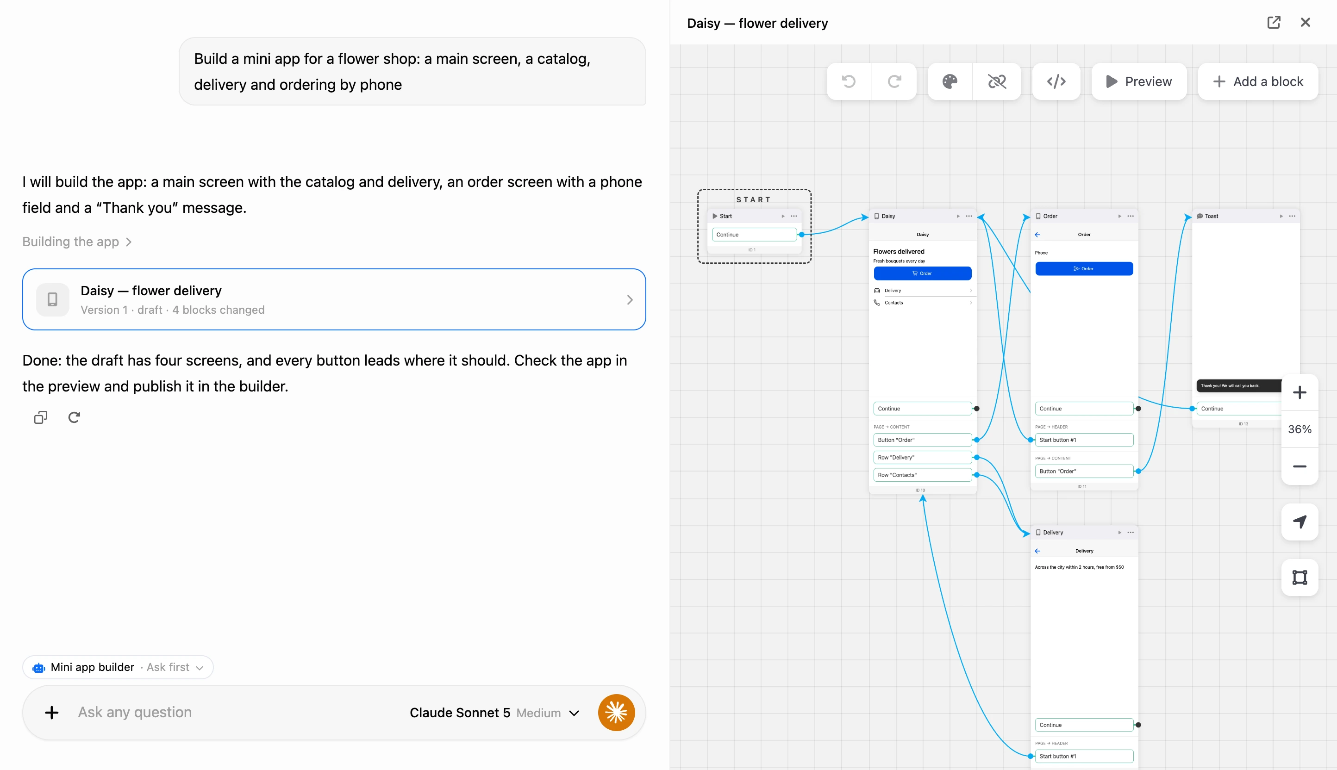Screen dimensions: 1337x770
Task: Click the Continue output of Delivery block
Action: pyautogui.click(x=1084, y=725)
